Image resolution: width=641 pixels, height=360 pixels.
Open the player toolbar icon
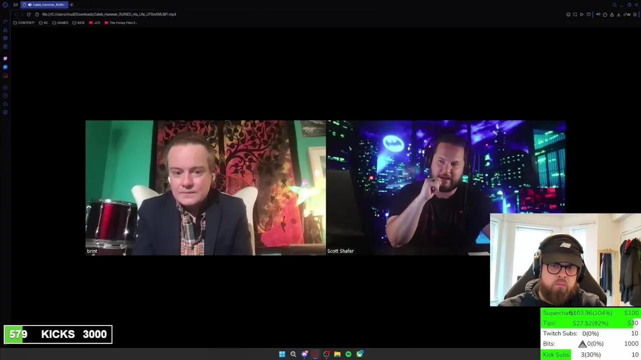coord(582,14)
